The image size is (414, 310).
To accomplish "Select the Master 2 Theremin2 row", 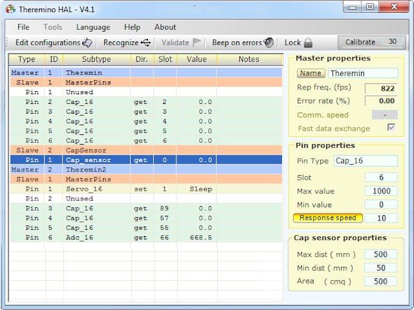I will pos(146,170).
